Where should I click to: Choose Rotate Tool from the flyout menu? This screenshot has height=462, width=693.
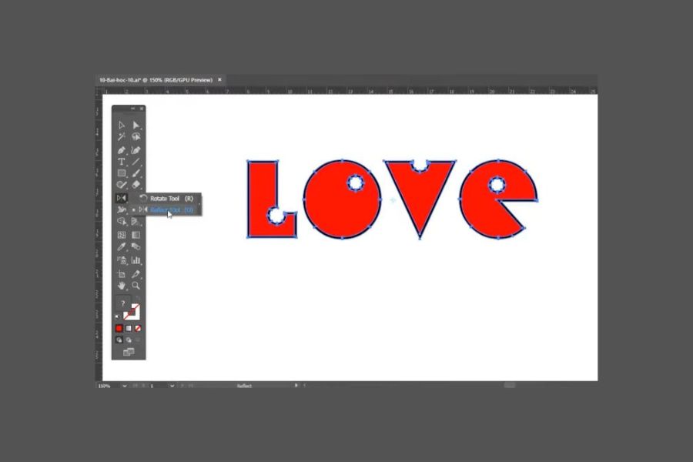(171, 199)
